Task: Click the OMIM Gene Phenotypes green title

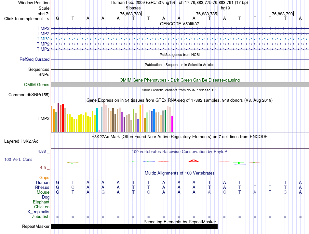Action: tap(180, 80)
